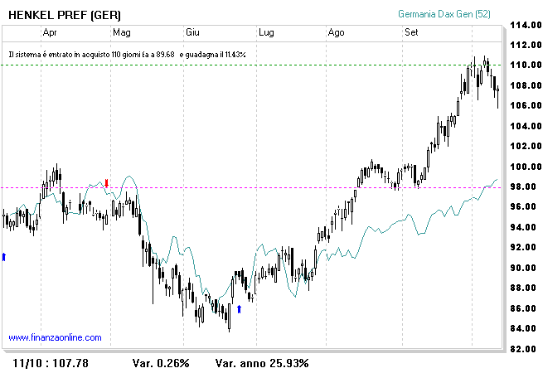Click the 114.00 price axis label

coord(526,25)
